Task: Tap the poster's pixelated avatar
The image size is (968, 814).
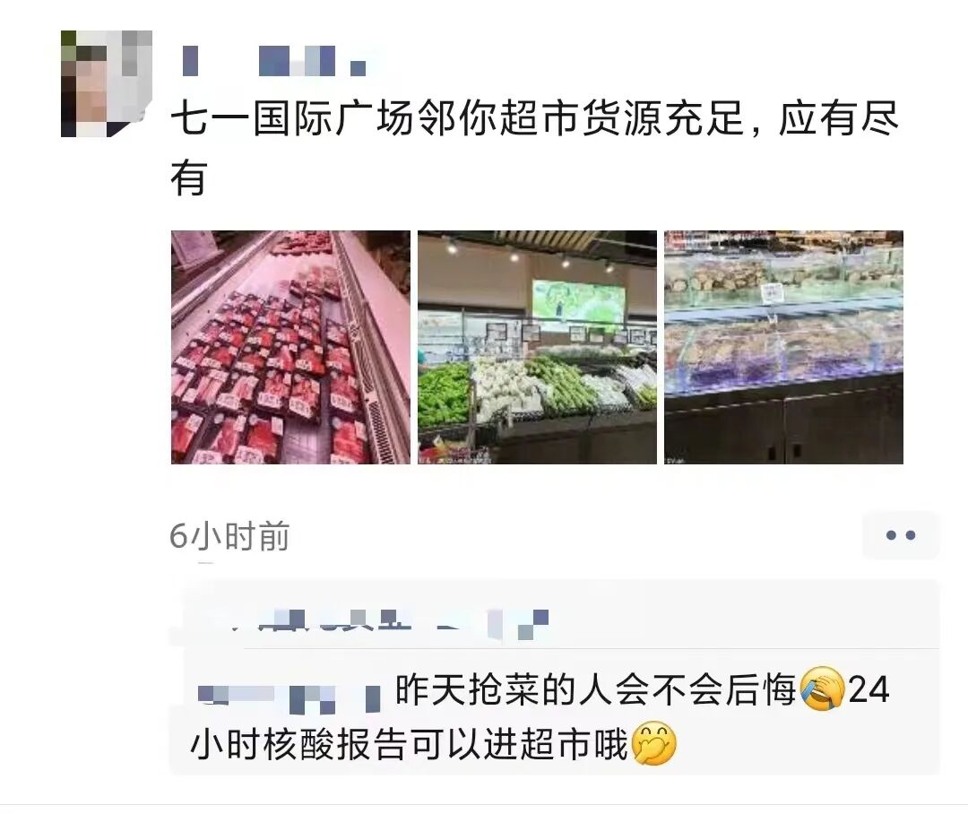Action: [106, 83]
